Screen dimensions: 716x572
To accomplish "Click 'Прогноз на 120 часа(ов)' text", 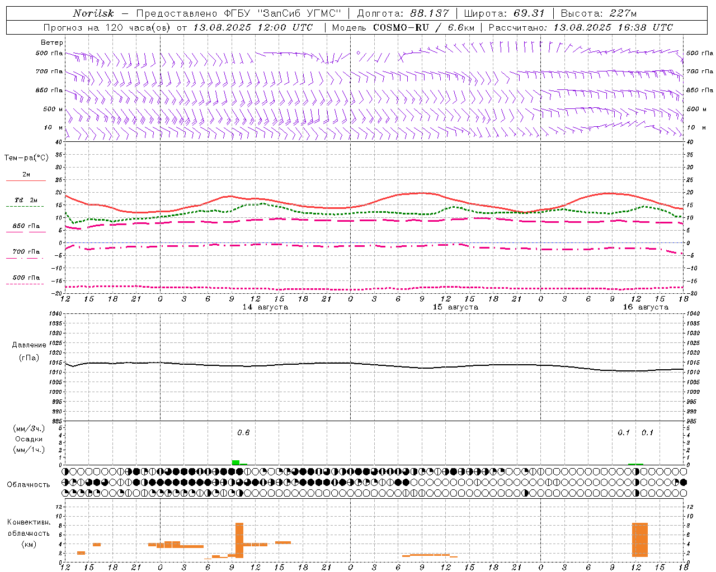I will tap(107, 27).
